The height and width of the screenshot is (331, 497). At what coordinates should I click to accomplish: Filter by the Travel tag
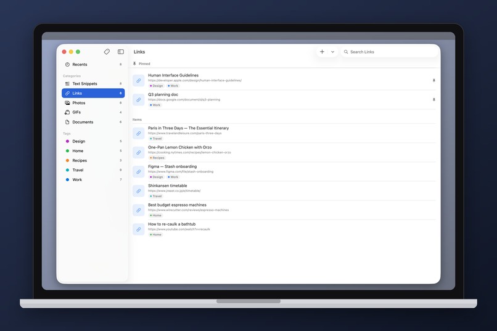(x=93, y=170)
